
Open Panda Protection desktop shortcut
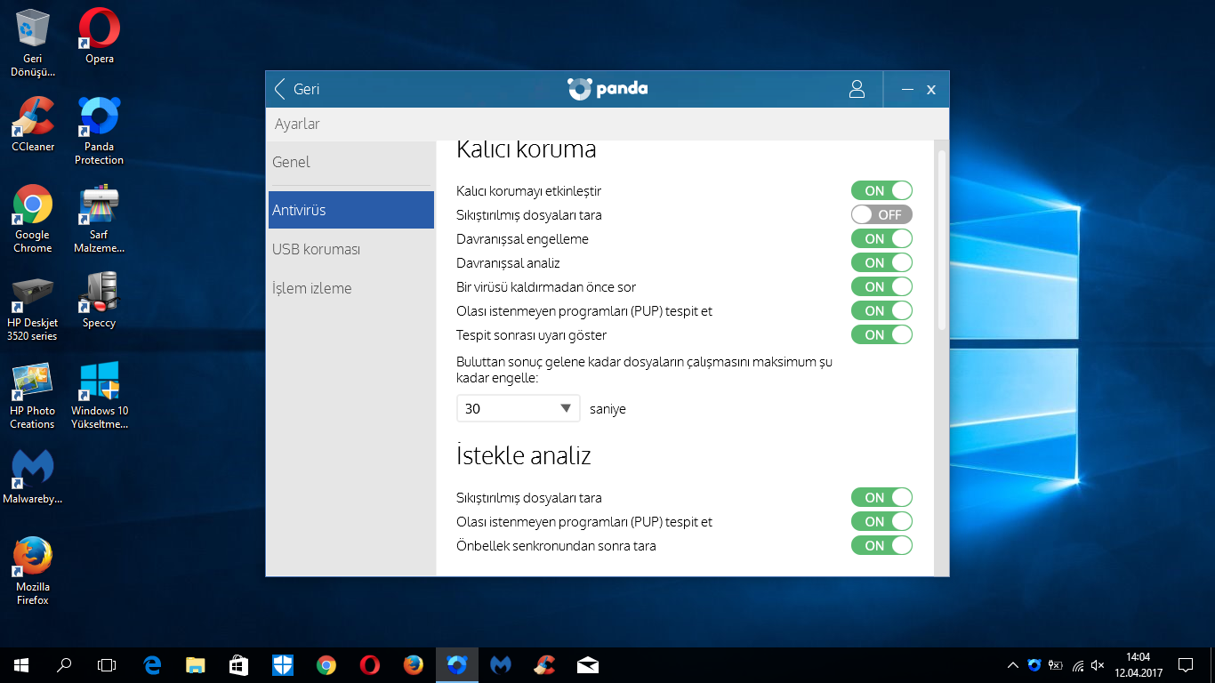coord(100,131)
